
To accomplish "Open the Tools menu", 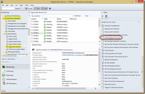I will [x=27, y=5].
